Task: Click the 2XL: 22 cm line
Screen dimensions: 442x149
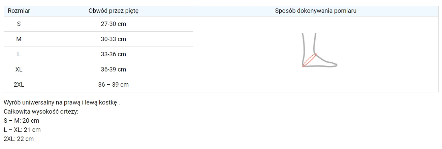Action: [19, 139]
